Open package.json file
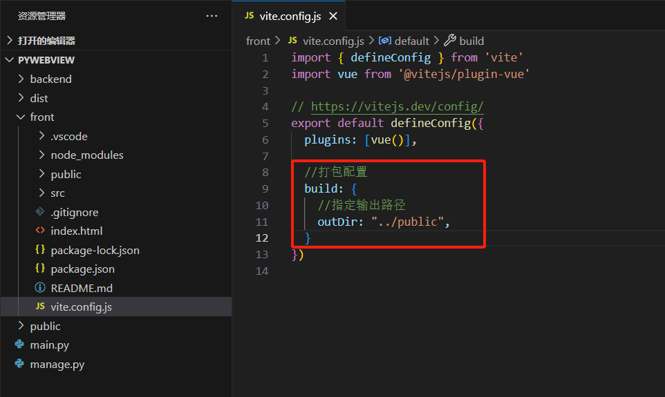This screenshot has width=665, height=397. pyautogui.click(x=83, y=269)
